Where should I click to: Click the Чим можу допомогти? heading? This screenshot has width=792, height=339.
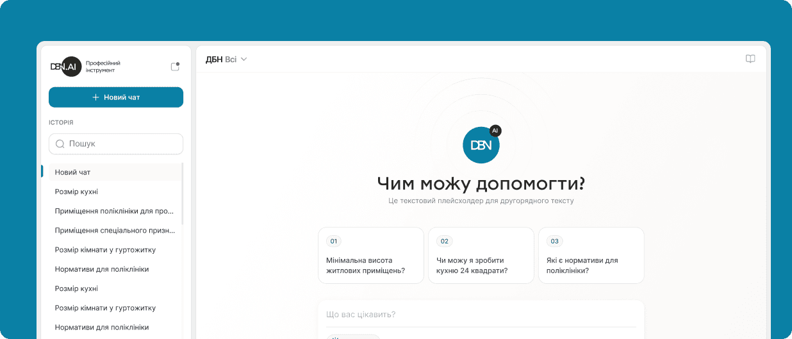481,184
